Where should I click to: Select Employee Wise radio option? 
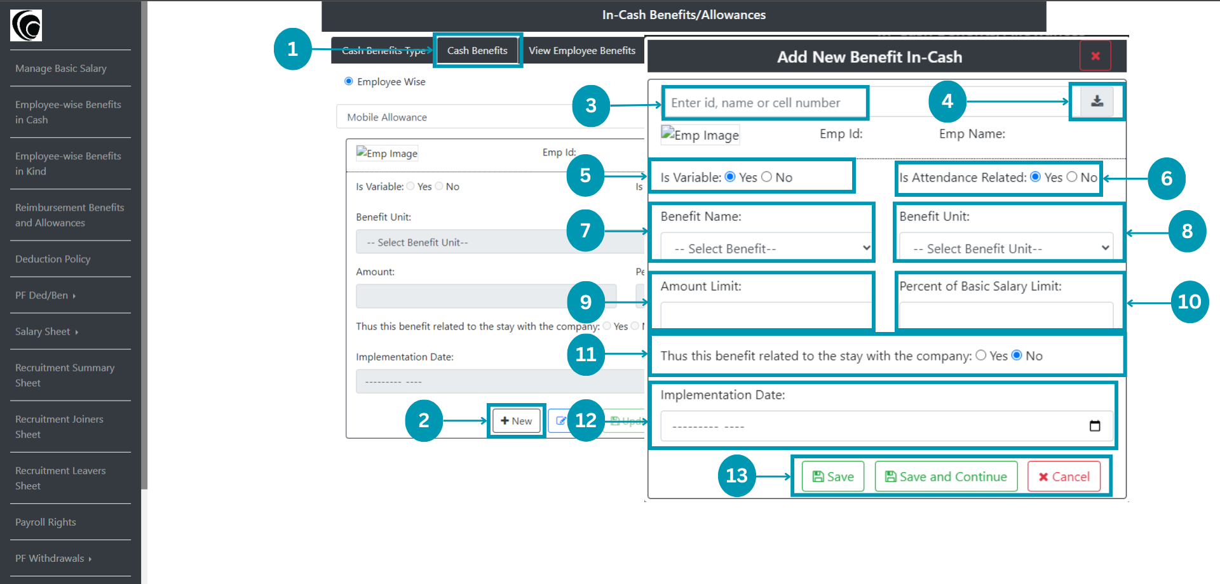coord(349,81)
